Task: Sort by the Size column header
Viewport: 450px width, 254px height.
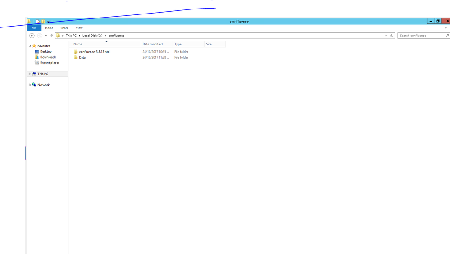Action: pyautogui.click(x=215, y=44)
